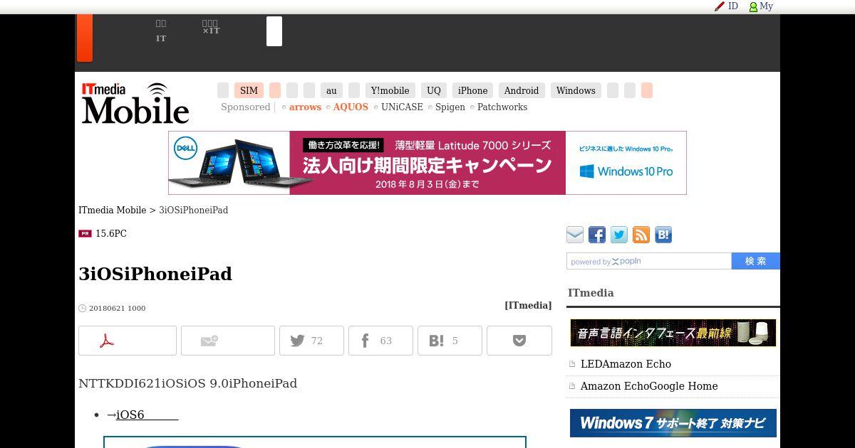Select the UQ category tab
The image size is (855, 448).
434,90
